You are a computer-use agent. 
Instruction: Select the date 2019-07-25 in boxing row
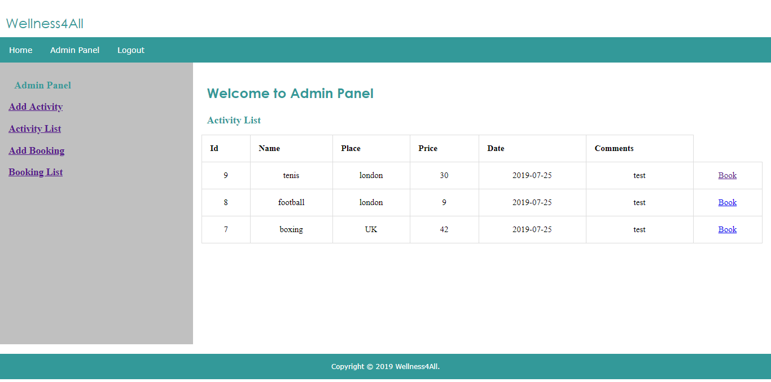(532, 230)
